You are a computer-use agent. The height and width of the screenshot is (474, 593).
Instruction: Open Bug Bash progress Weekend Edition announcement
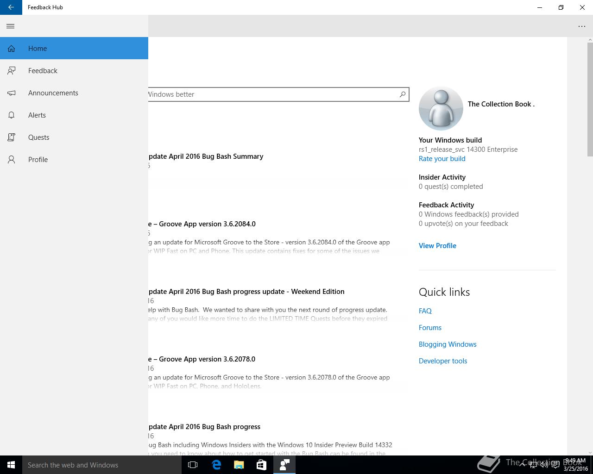pos(246,291)
